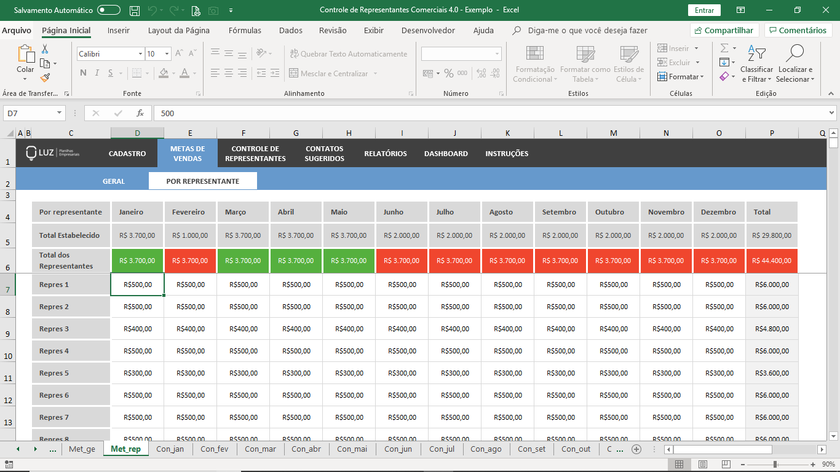Click the insert function fx button
This screenshot has width=840, height=472.
click(x=140, y=113)
